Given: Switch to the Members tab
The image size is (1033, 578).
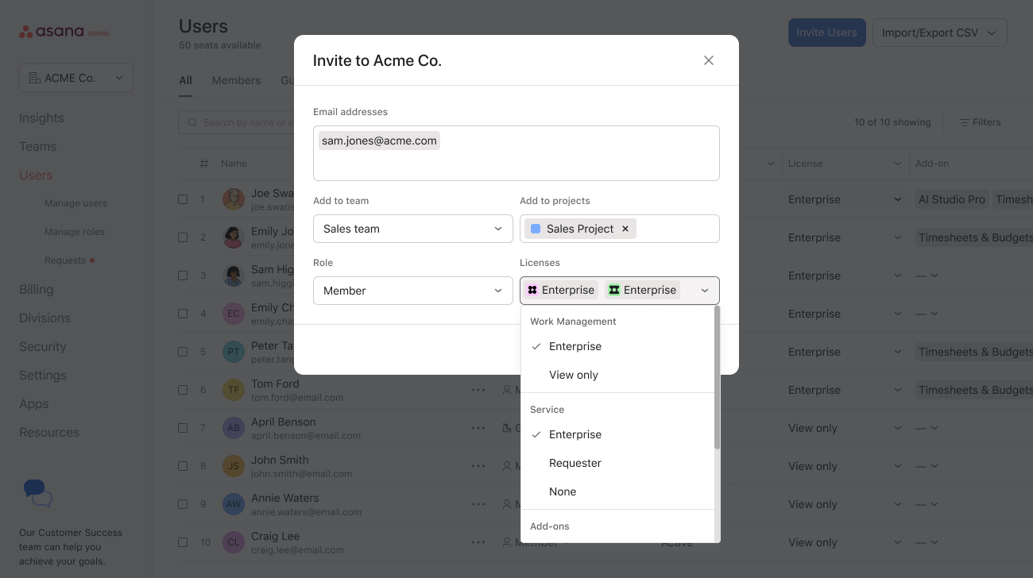Looking at the screenshot, I should pyautogui.click(x=236, y=80).
